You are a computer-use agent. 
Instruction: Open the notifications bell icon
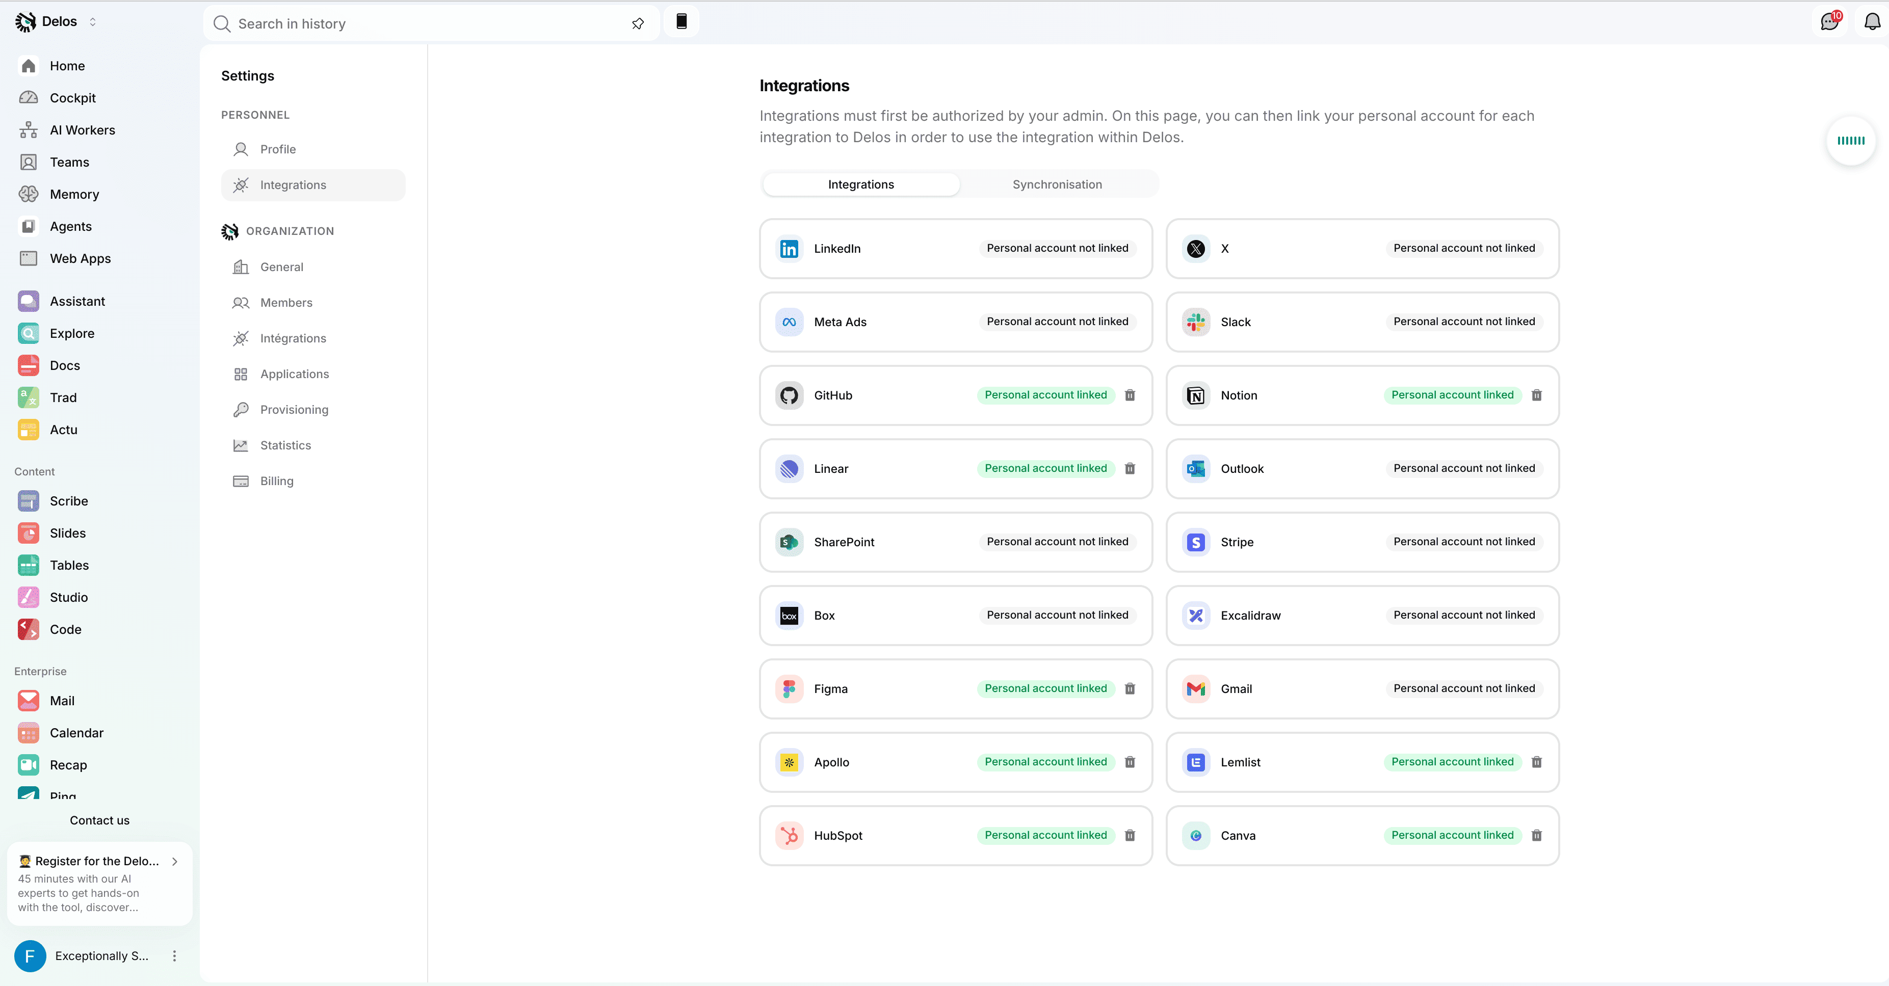[1872, 22]
